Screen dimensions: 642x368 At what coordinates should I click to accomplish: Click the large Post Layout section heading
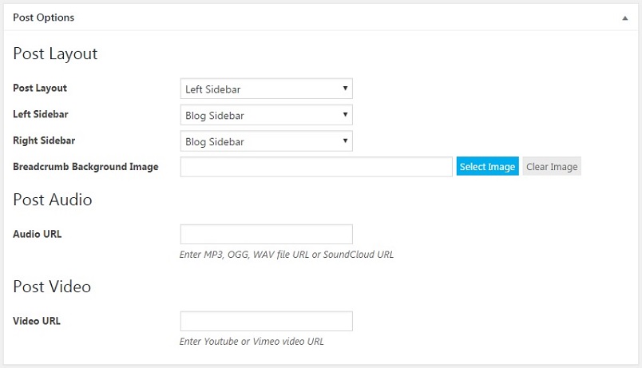tap(55, 53)
